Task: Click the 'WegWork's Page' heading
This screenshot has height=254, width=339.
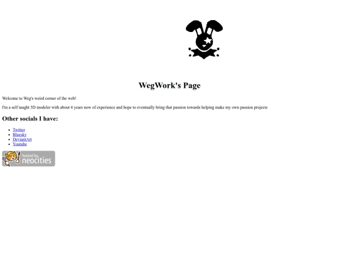Action: coord(169,85)
